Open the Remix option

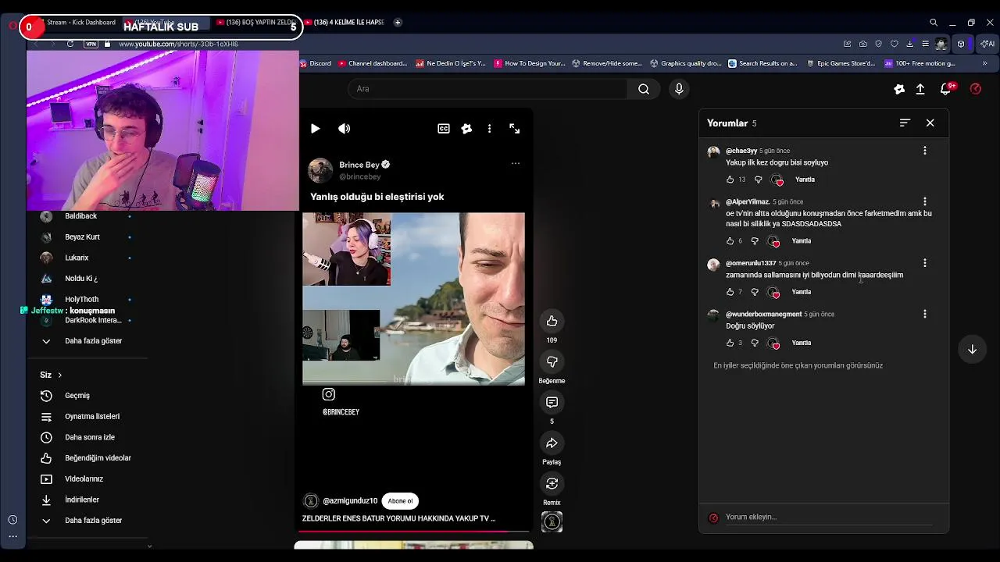click(x=552, y=483)
